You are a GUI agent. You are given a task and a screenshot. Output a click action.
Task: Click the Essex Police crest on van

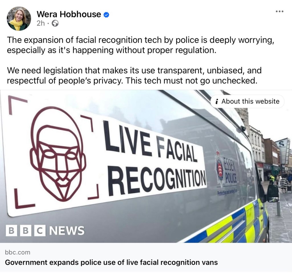pyautogui.click(x=220, y=168)
